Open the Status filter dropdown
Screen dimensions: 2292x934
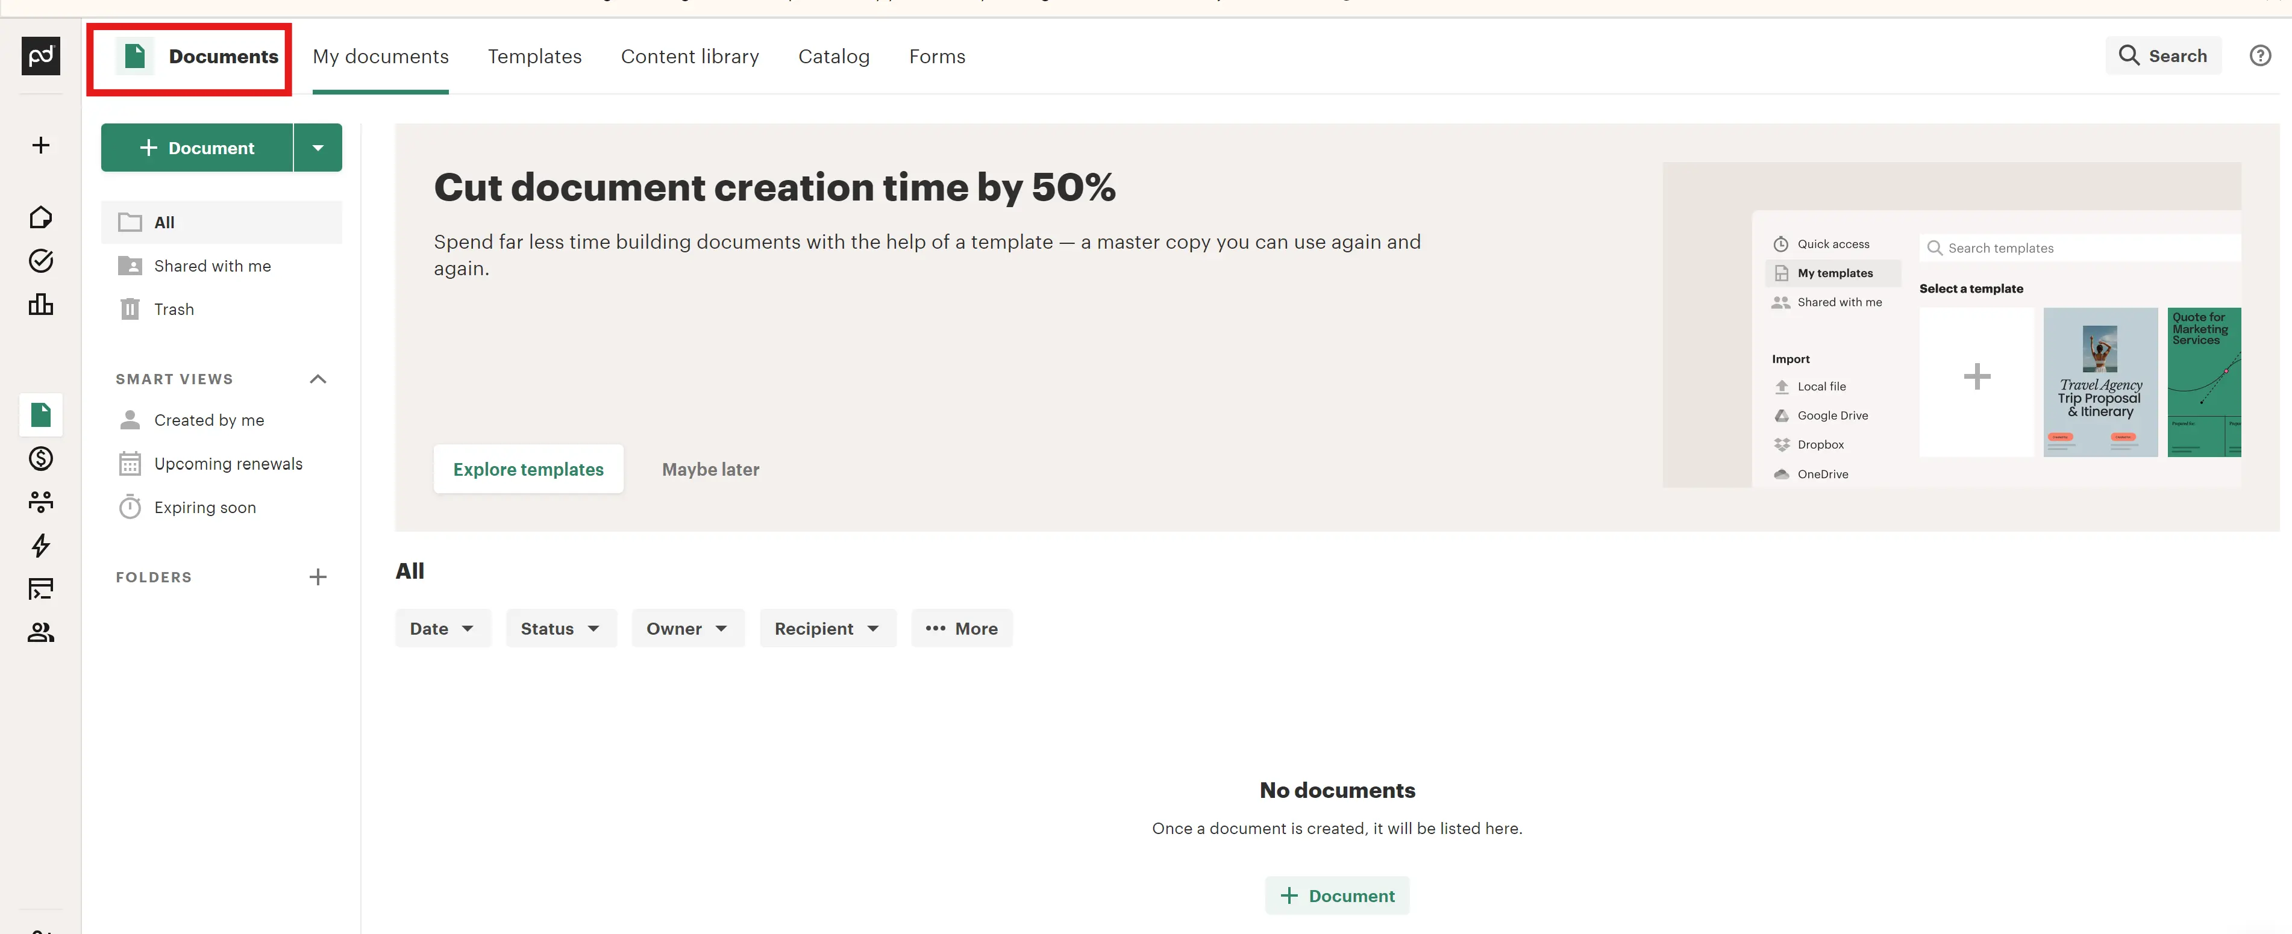point(560,629)
